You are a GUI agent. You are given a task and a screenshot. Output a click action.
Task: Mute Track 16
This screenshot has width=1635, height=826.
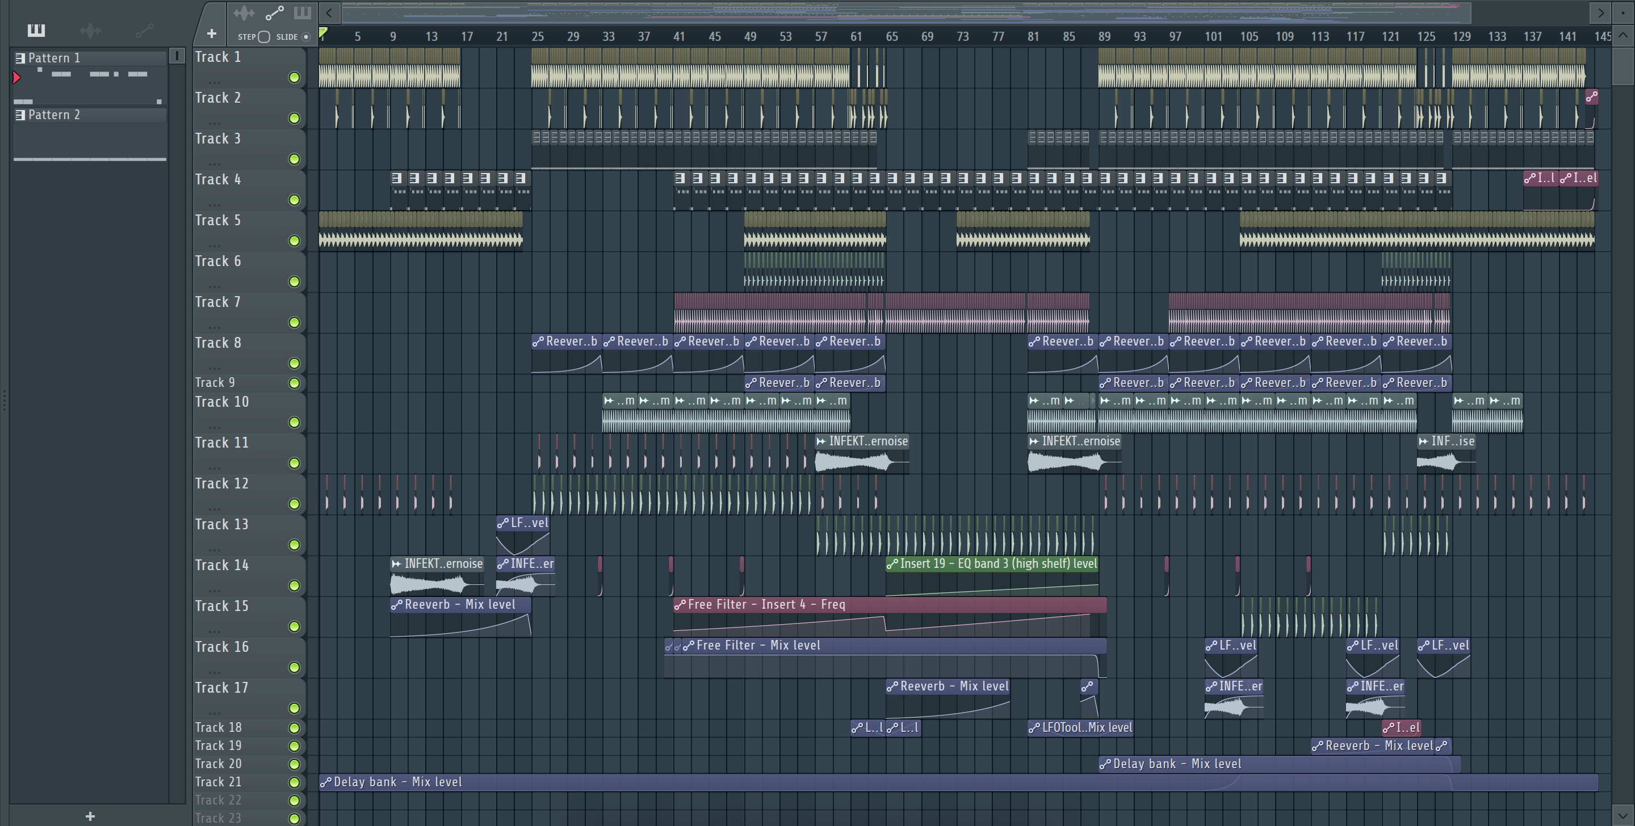[294, 667]
